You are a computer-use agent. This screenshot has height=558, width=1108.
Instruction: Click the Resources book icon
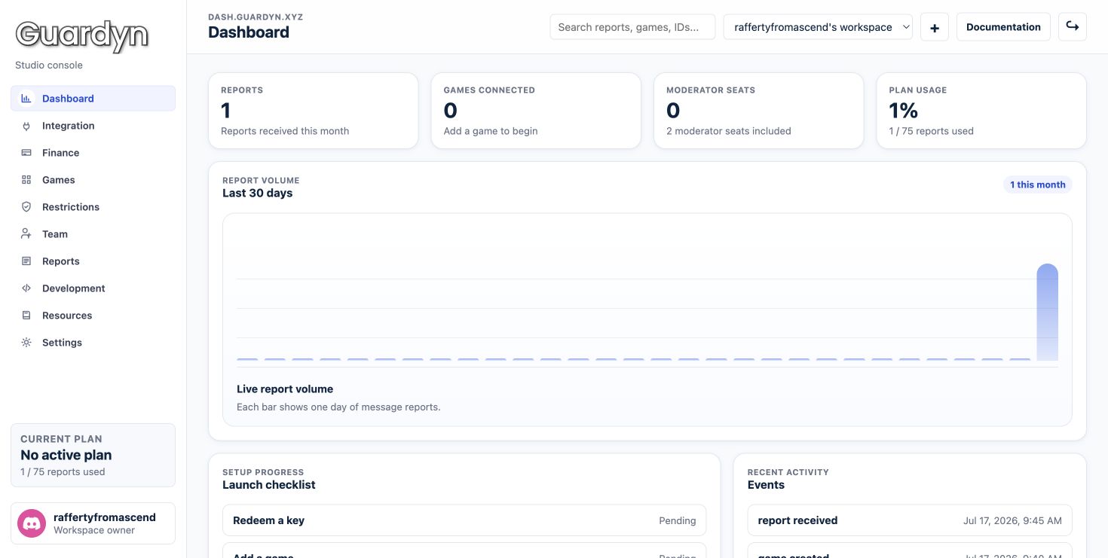coord(26,316)
